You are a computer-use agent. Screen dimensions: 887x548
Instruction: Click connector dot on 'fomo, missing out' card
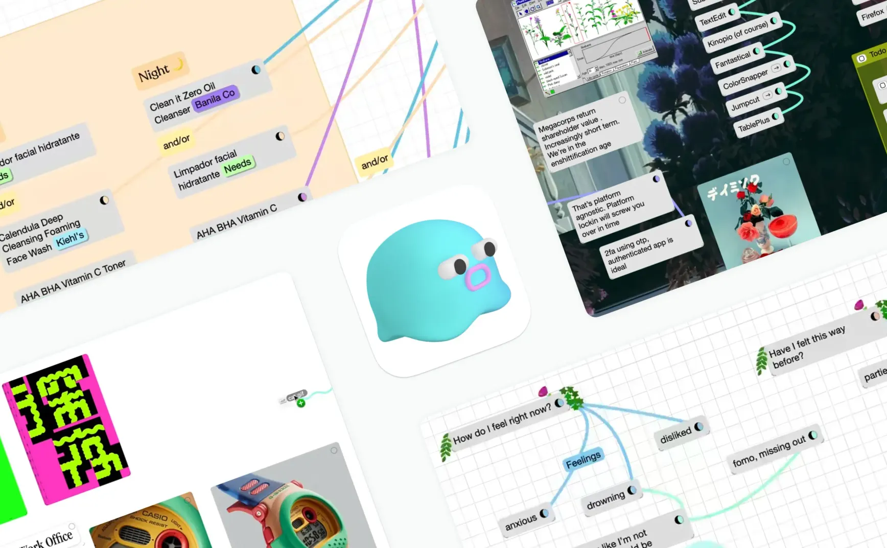(812, 435)
